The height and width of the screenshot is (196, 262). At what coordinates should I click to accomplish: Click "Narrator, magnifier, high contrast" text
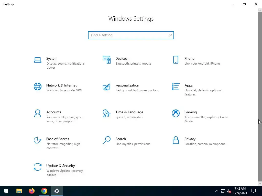(63, 146)
